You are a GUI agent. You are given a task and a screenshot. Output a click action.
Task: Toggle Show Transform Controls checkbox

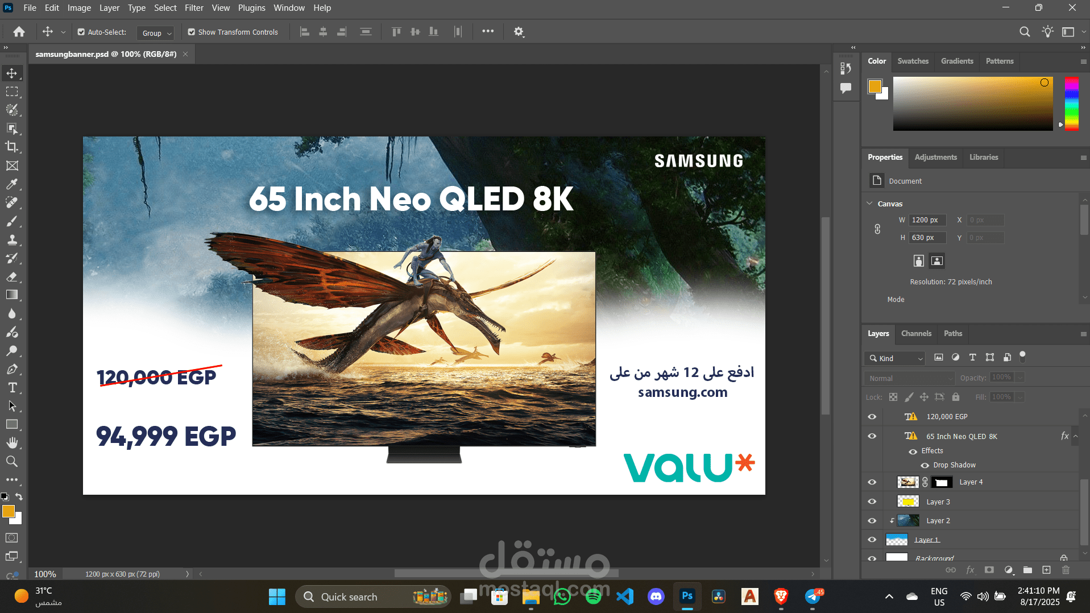click(x=192, y=32)
